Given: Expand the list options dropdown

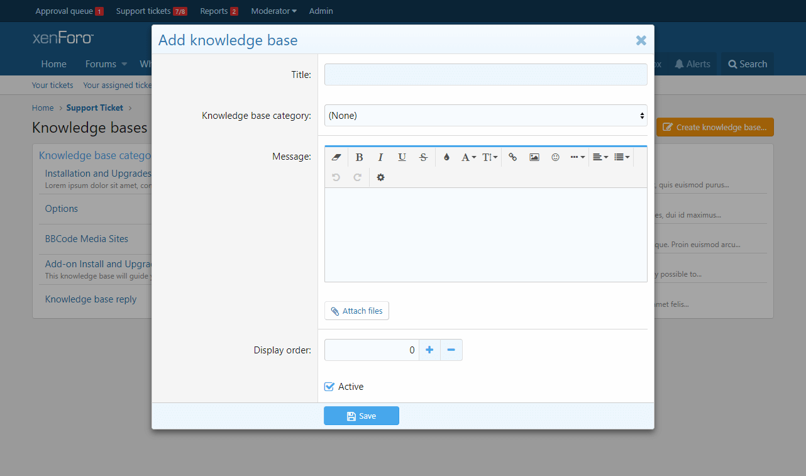Looking at the screenshot, I should point(622,157).
